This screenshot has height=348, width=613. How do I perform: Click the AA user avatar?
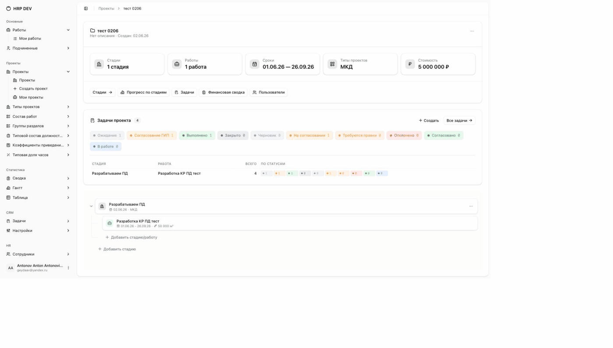tap(11, 268)
